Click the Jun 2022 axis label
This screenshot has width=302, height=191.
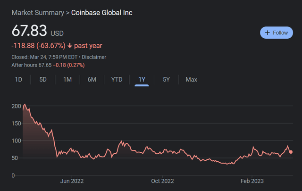click(x=72, y=181)
